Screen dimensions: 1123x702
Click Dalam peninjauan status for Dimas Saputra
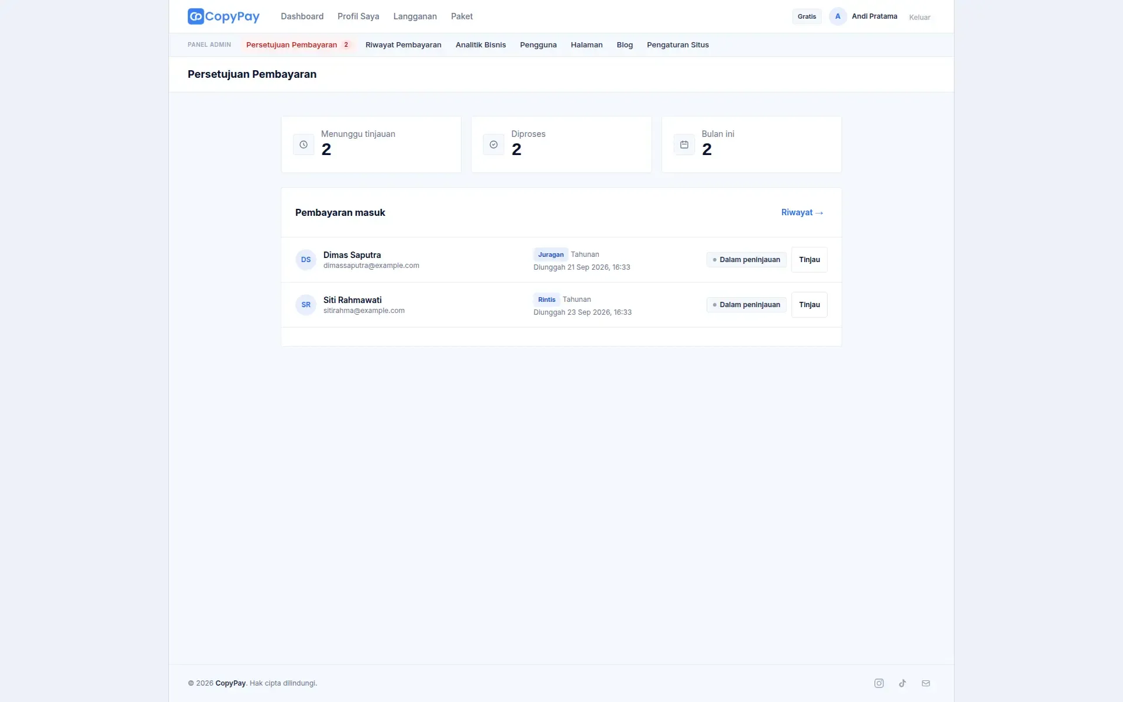[x=746, y=260]
